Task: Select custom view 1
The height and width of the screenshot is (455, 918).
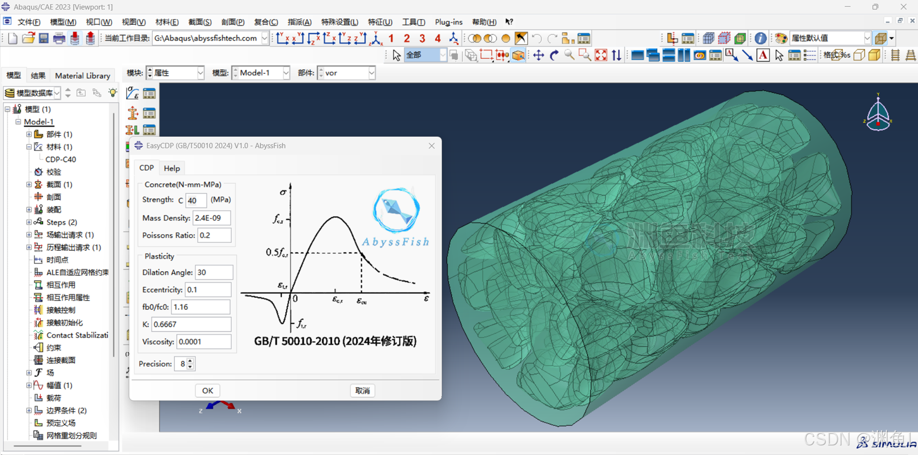Action: [x=391, y=38]
